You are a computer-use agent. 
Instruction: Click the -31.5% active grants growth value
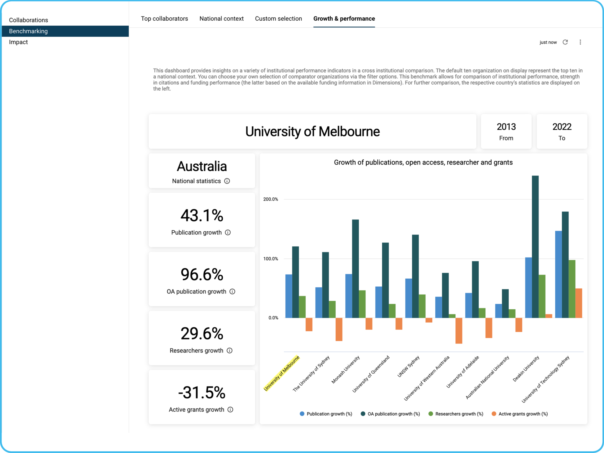[202, 392]
